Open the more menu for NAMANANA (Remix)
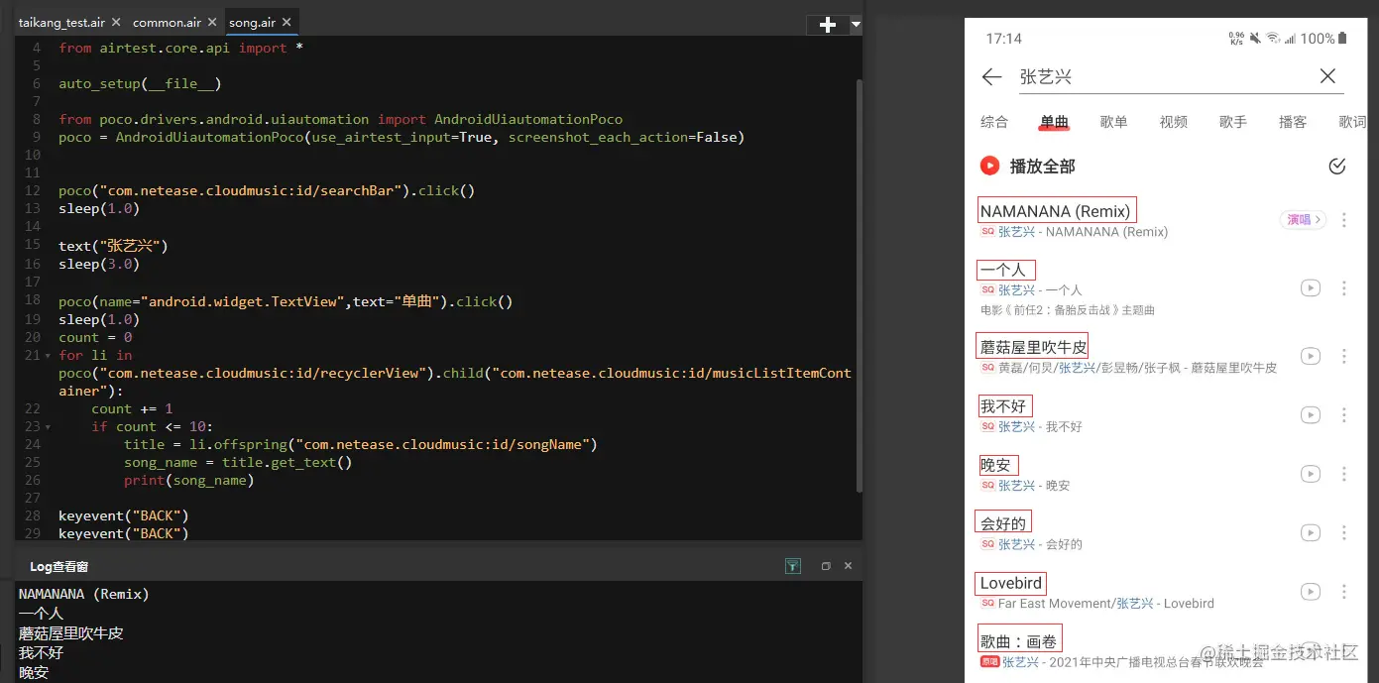This screenshot has width=1379, height=683. click(x=1344, y=220)
